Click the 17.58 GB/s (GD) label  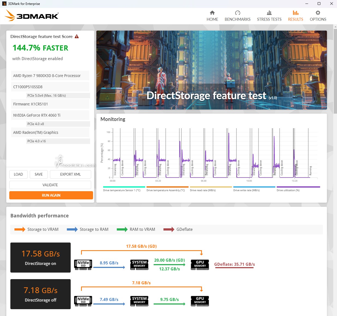141,246
